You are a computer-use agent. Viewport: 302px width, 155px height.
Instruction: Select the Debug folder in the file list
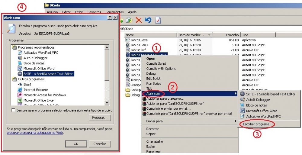135,95
